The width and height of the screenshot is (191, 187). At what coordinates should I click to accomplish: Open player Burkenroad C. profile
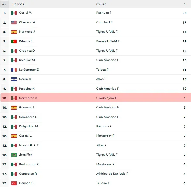(30, 165)
